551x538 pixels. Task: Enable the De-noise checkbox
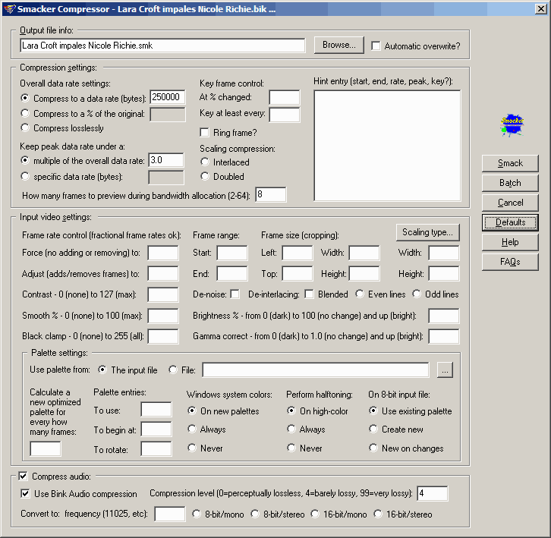coord(235,294)
